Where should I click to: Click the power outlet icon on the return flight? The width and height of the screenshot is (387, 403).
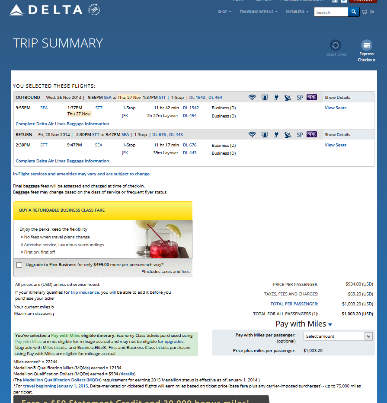coord(276,135)
